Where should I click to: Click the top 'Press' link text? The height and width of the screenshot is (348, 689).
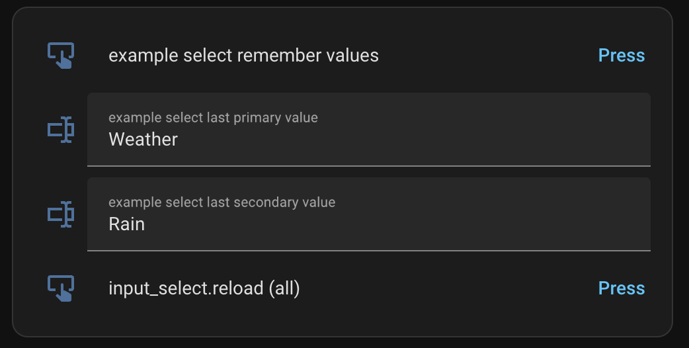pos(621,56)
